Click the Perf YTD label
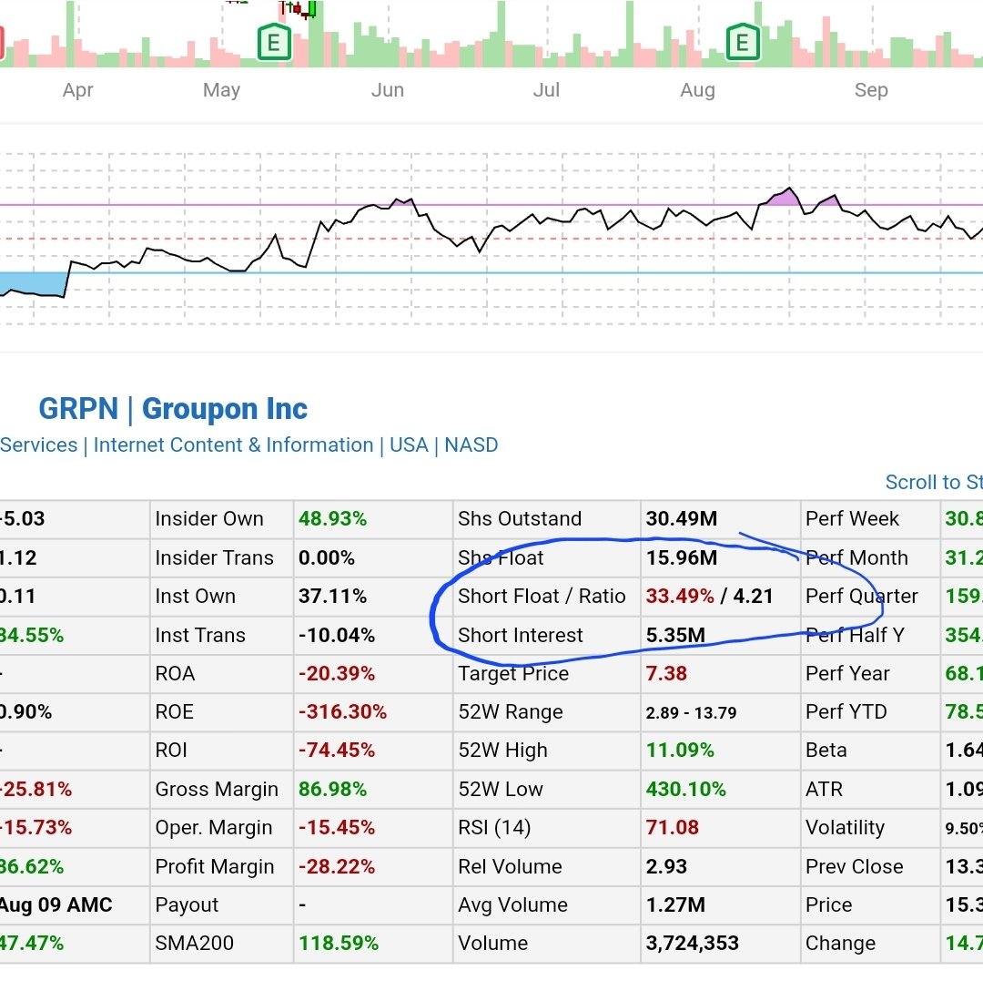The height and width of the screenshot is (991, 983). 846,712
